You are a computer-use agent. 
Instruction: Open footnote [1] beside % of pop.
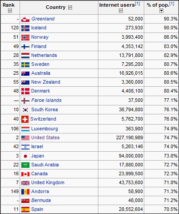tap(172, 4)
